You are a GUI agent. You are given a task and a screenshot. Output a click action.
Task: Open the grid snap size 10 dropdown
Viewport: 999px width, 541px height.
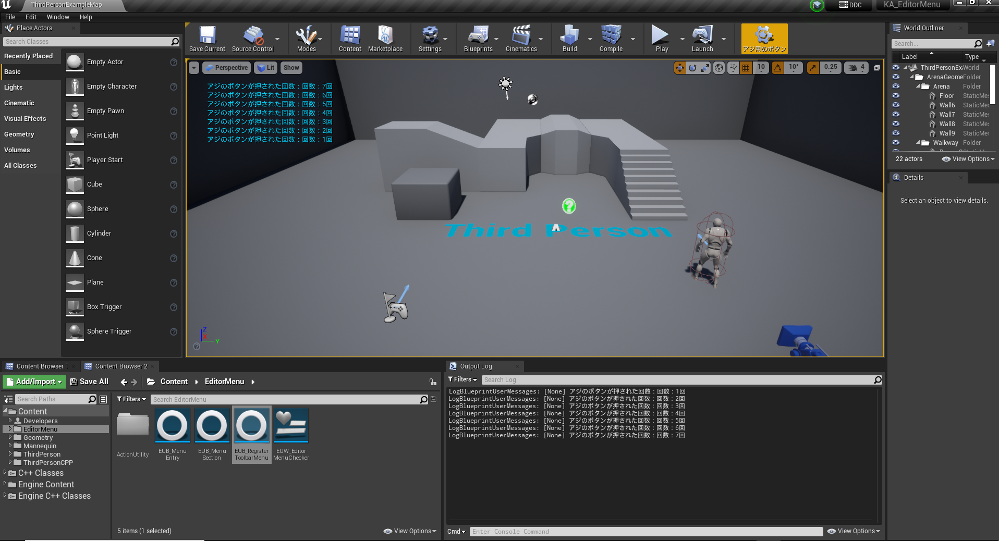pyautogui.click(x=761, y=68)
